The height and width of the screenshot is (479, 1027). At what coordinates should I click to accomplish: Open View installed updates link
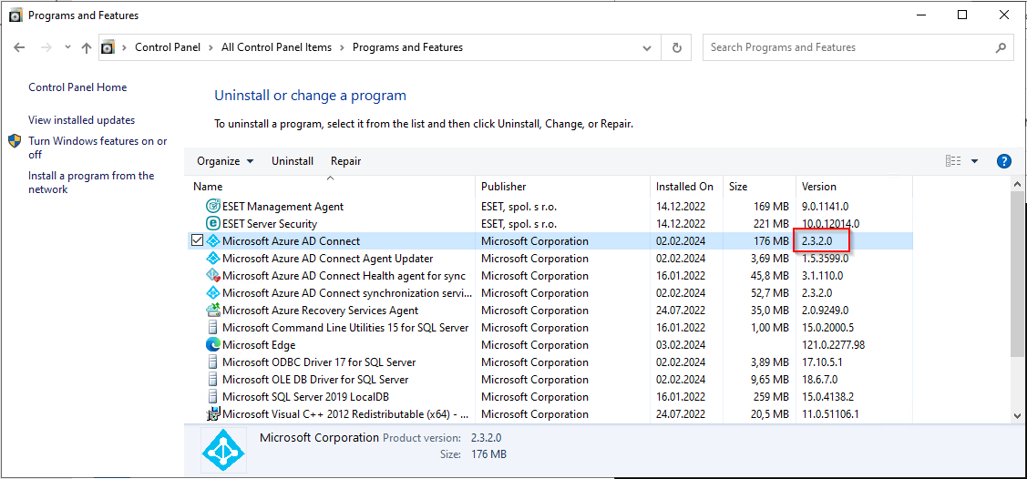[82, 120]
